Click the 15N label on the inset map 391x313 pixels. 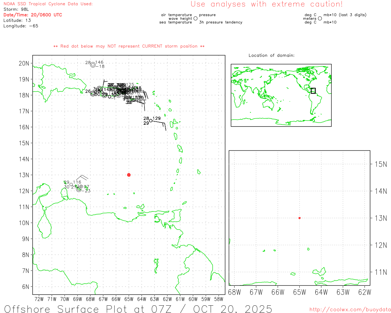tap(381, 164)
